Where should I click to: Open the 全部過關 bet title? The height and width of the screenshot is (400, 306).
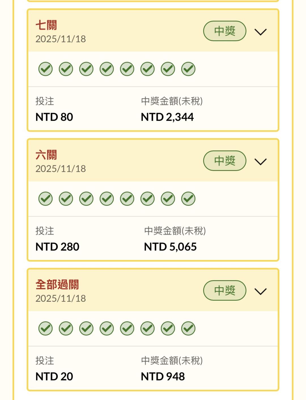pyautogui.click(x=57, y=285)
